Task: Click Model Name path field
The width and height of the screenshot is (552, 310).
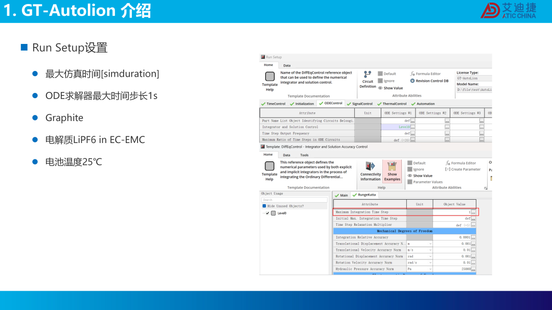Action: tap(474, 90)
